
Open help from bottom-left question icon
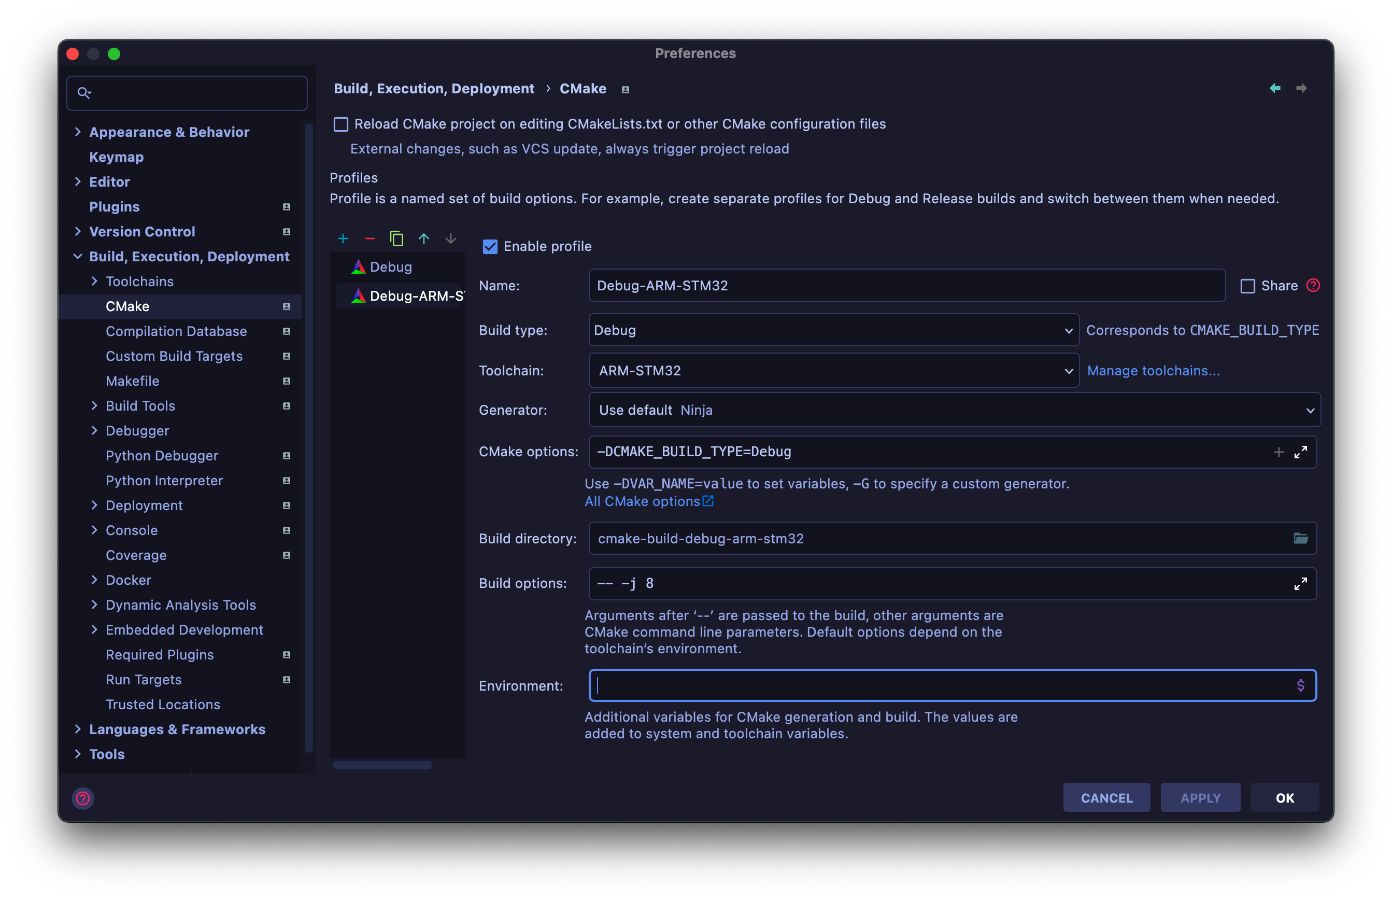pos(83,798)
